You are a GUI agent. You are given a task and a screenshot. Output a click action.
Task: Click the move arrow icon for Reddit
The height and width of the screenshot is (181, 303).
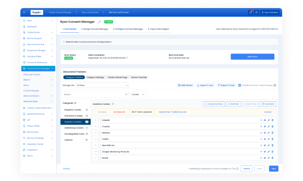261,158
